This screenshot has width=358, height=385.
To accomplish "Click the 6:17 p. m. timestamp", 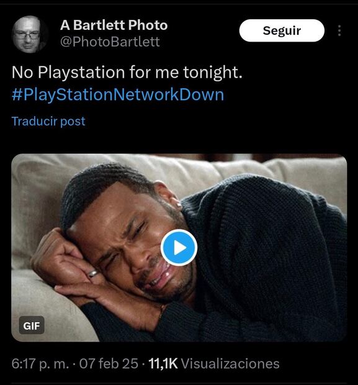I will 40,364.
